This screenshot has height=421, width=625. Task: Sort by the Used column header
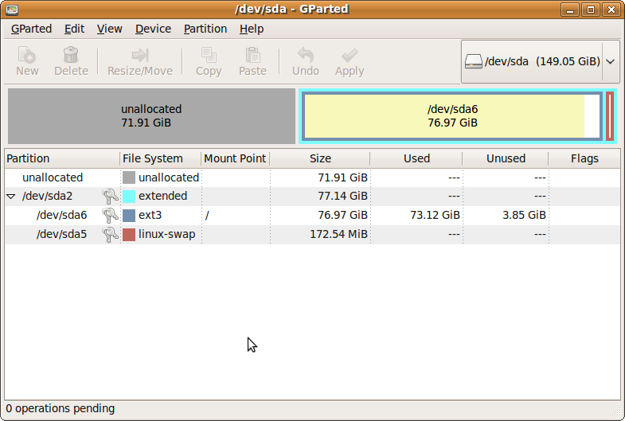pos(416,158)
